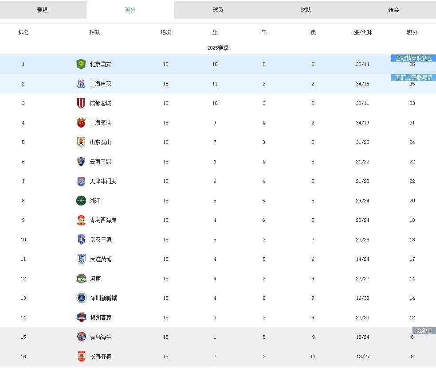Click the 上海海港 team crest

click(81, 123)
